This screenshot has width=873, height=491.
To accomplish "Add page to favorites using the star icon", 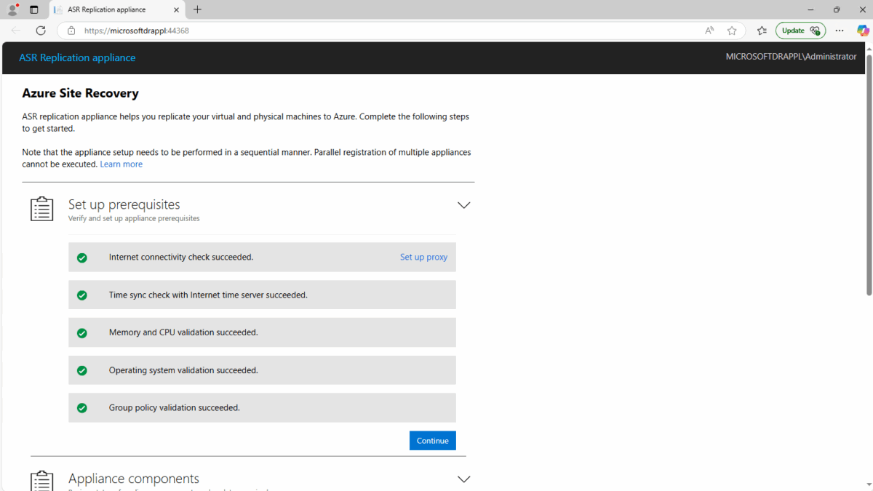I will 732,31.
